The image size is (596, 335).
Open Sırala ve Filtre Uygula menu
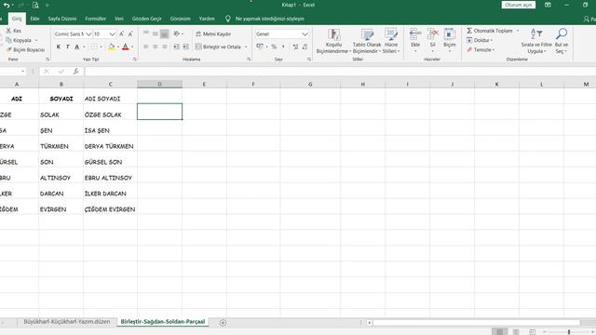[x=536, y=41]
